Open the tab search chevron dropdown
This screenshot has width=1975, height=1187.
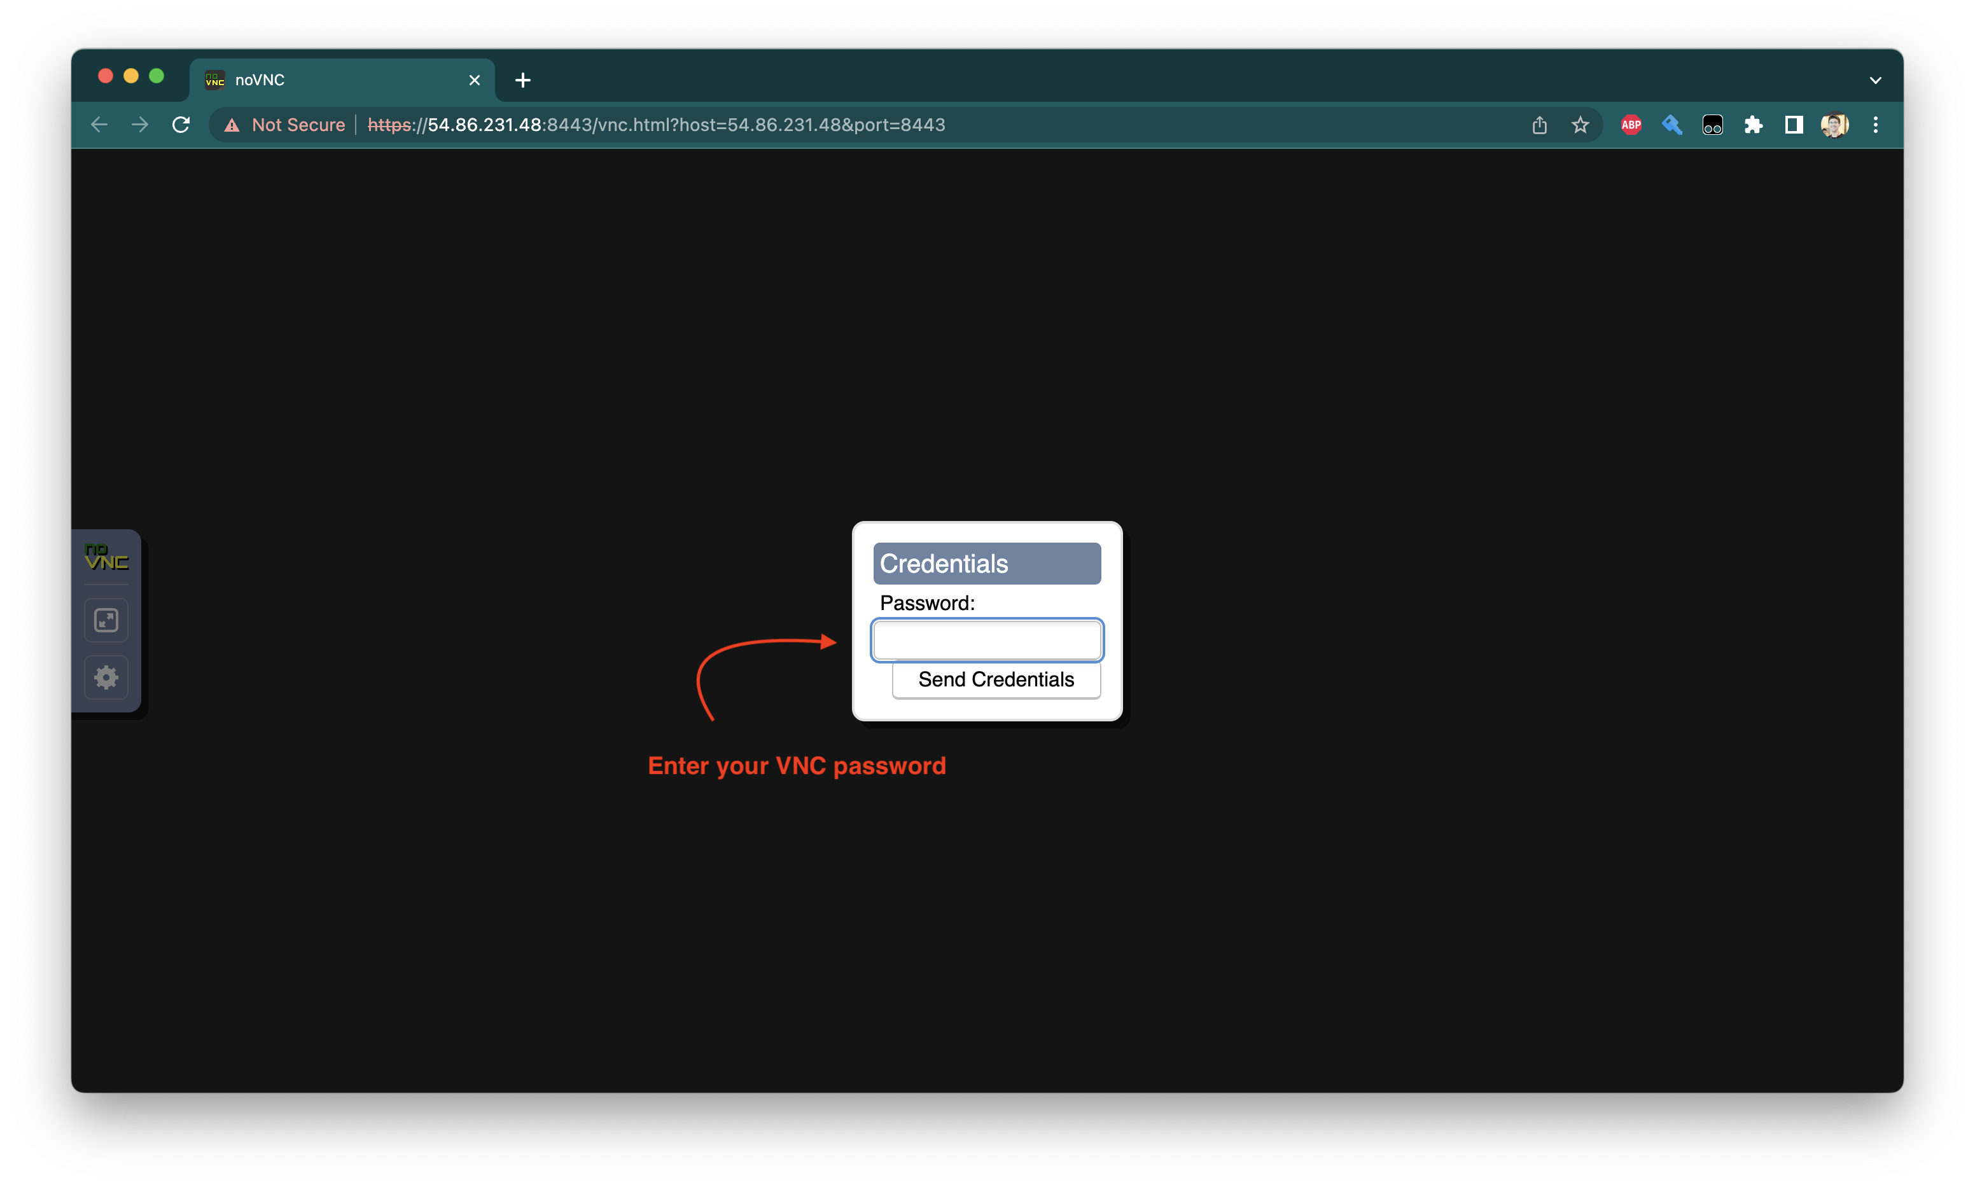1875,79
